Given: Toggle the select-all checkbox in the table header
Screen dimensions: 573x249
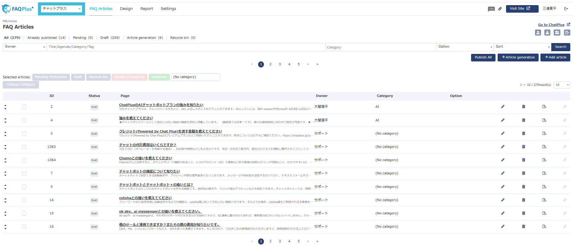Looking at the screenshot, I should pyautogui.click(x=24, y=96).
